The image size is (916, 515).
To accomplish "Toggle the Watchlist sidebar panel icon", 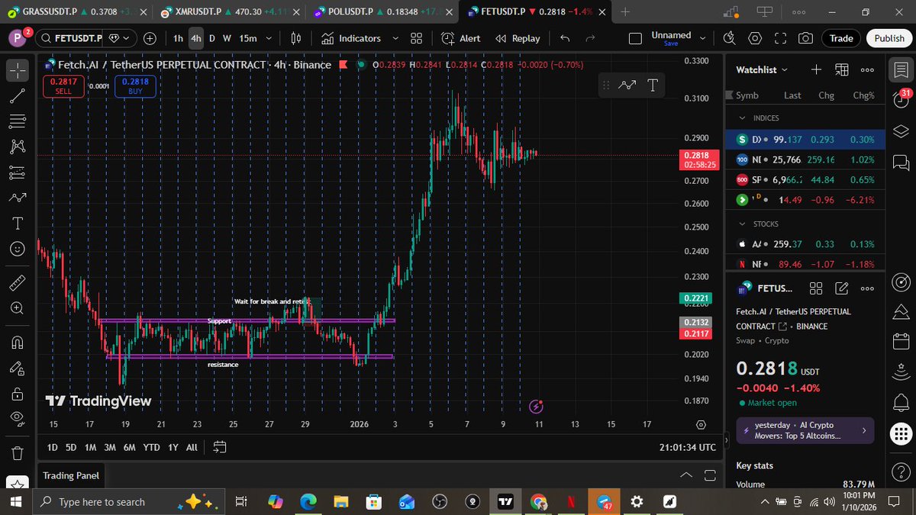I will click(x=901, y=69).
